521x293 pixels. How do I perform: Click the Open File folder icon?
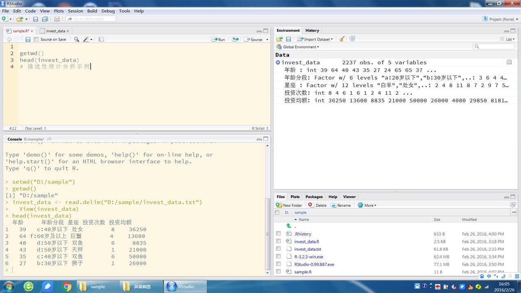point(19,19)
